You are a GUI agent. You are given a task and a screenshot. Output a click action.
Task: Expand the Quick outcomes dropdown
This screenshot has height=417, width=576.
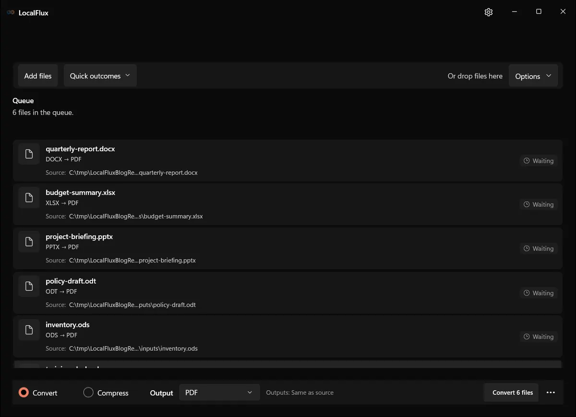[x=100, y=76]
